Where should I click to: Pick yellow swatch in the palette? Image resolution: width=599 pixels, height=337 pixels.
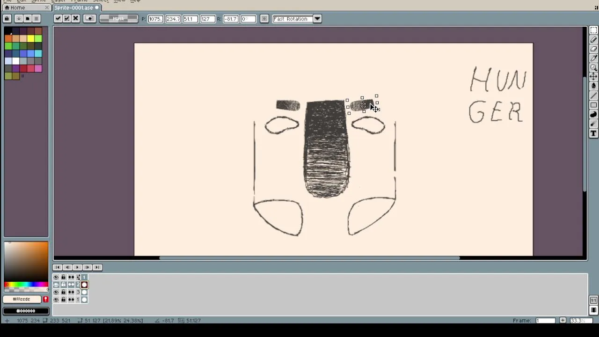pos(31,38)
